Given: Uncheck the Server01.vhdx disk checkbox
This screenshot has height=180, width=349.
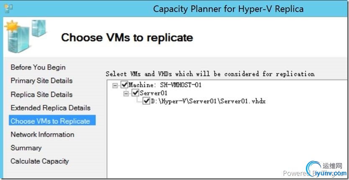Looking at the screenshot, I should [146, 101].
